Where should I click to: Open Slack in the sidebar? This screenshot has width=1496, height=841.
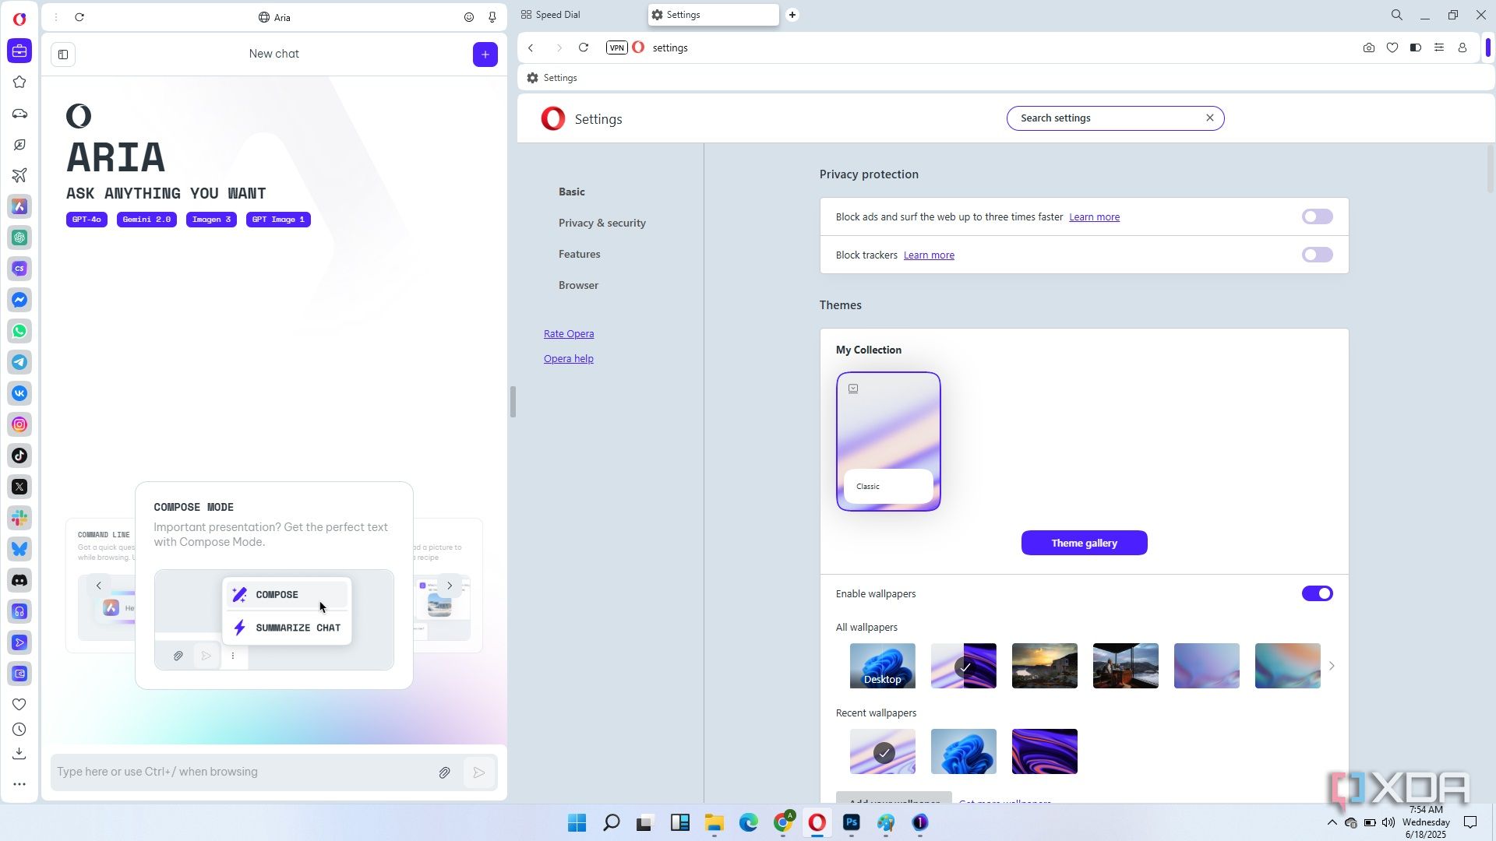pyautogui.click(x=19, y=519)
